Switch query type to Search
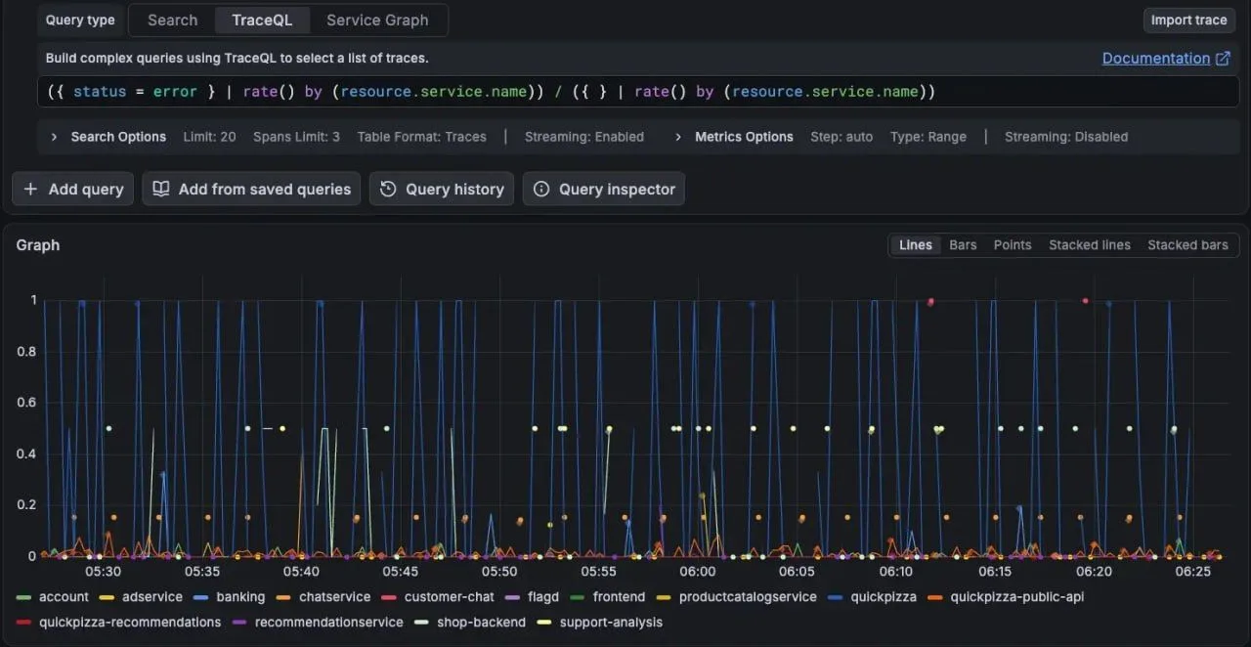This screenshot has height=647, width=1251. (172, 20)
